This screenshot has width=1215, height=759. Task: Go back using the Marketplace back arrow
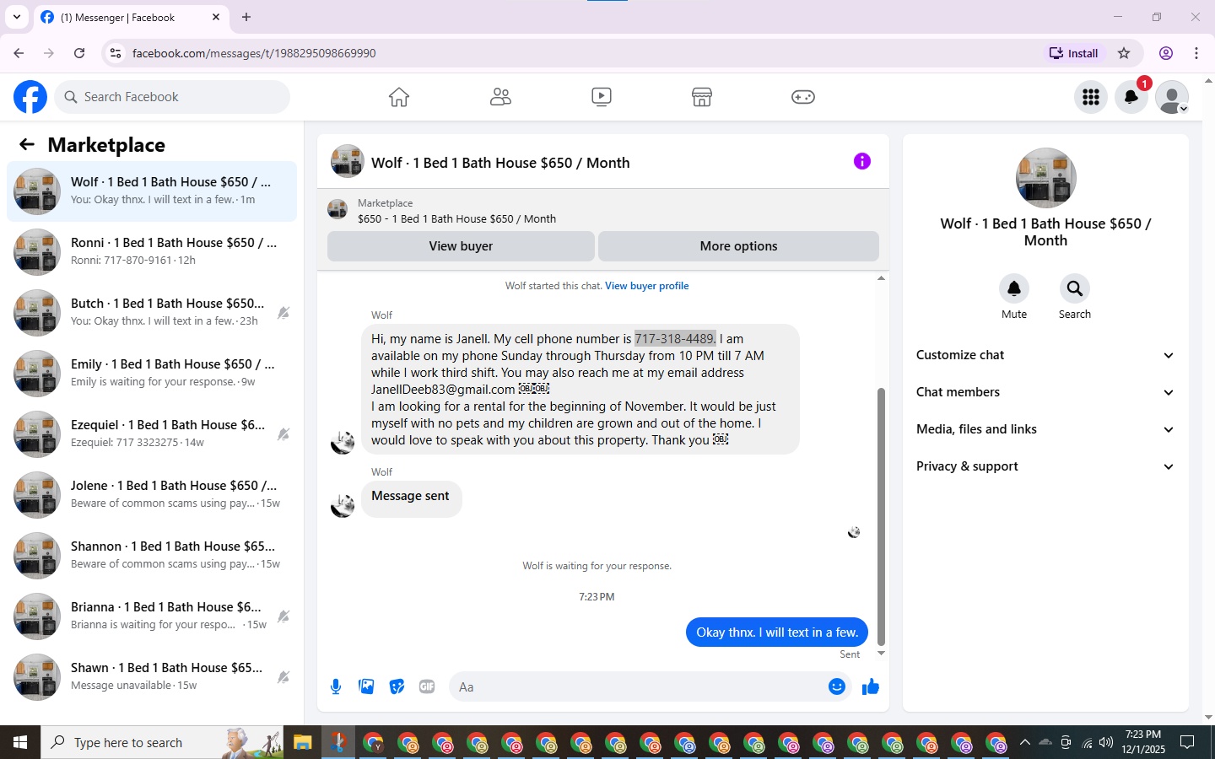(x=27, y=144)
